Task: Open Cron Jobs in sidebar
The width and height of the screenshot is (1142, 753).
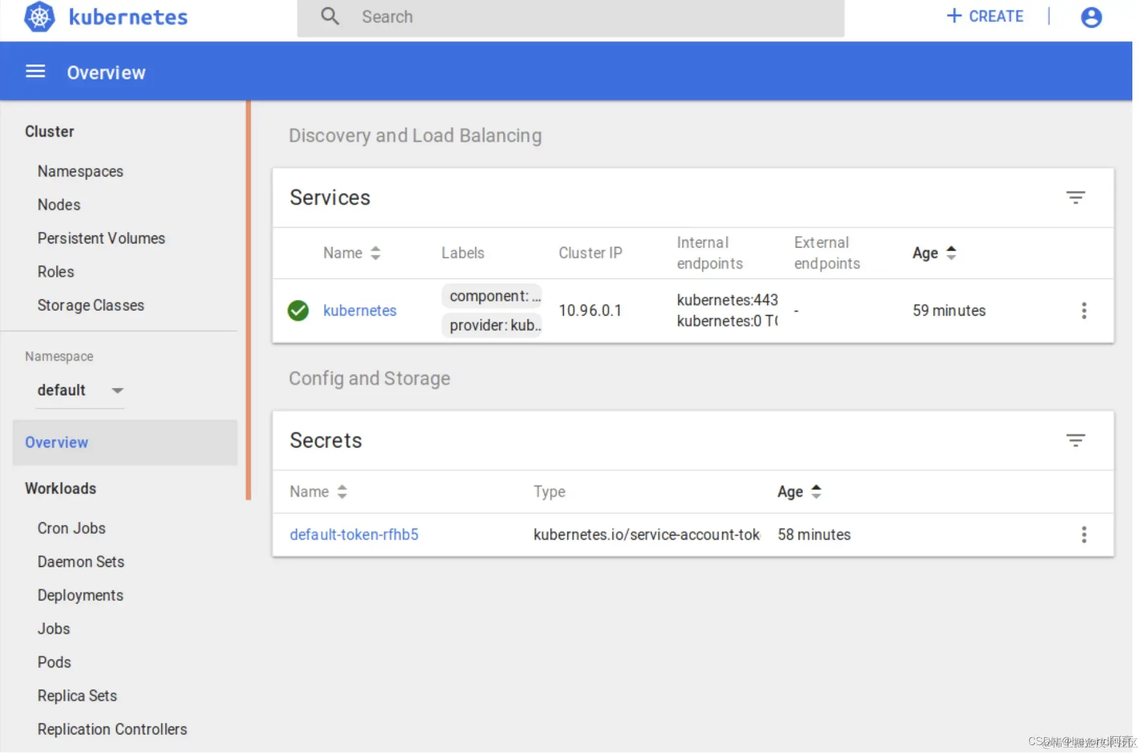Action: coord(71,528)
